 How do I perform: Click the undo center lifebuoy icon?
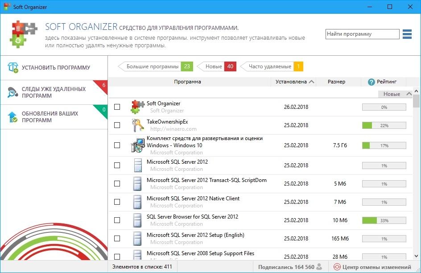point(337,267)
